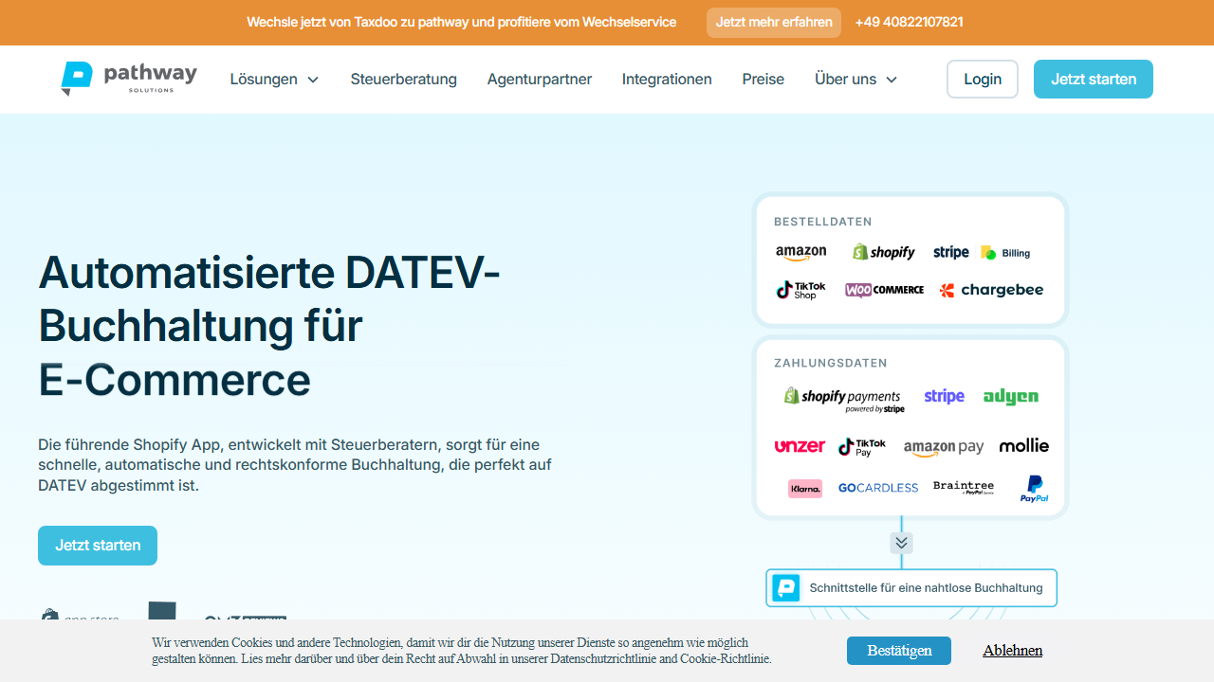Click the Billing logo in Bestelldaten
Image resolution: width=1214 pixels, height=682 pixels.
[1005, 253]
